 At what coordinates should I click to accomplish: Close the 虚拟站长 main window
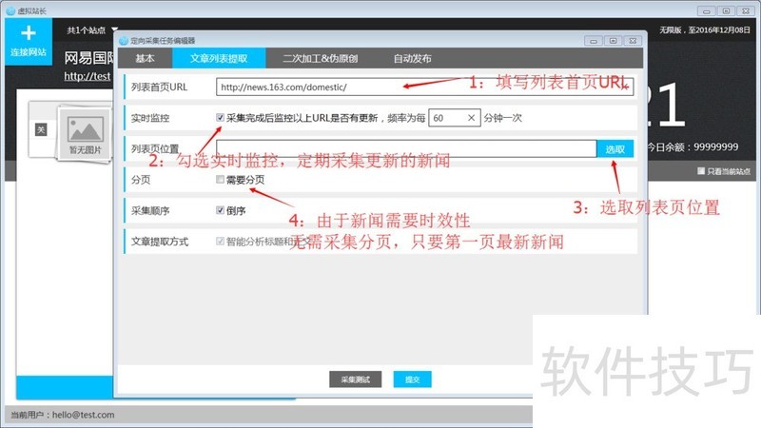coord(746,10)
